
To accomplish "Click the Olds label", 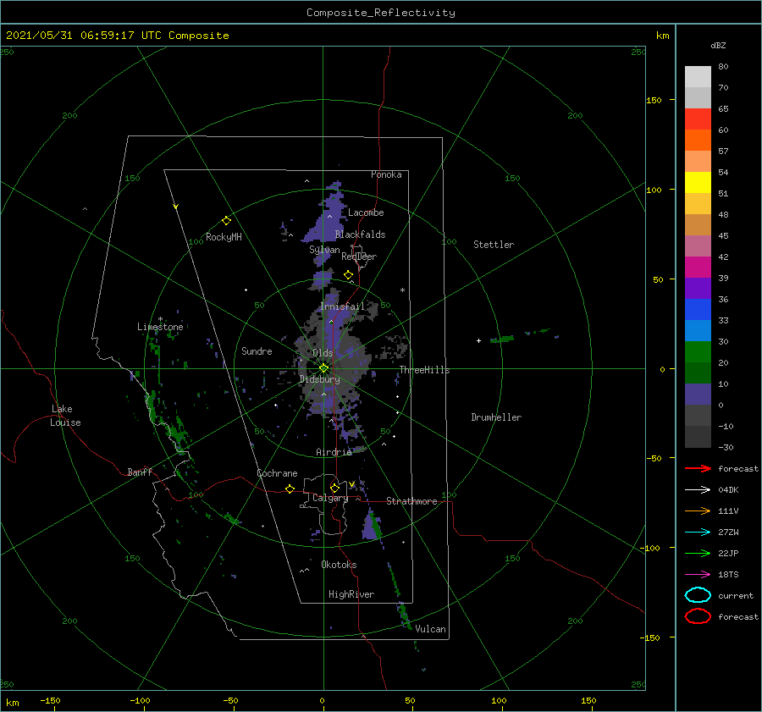I will [x=323, y=353].
